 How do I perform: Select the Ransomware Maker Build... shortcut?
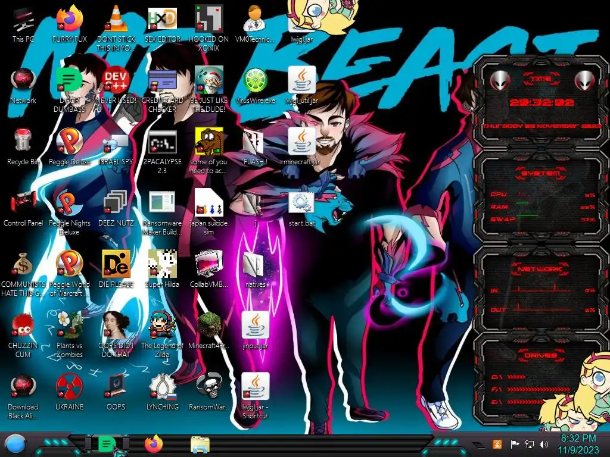click(163, 212)
